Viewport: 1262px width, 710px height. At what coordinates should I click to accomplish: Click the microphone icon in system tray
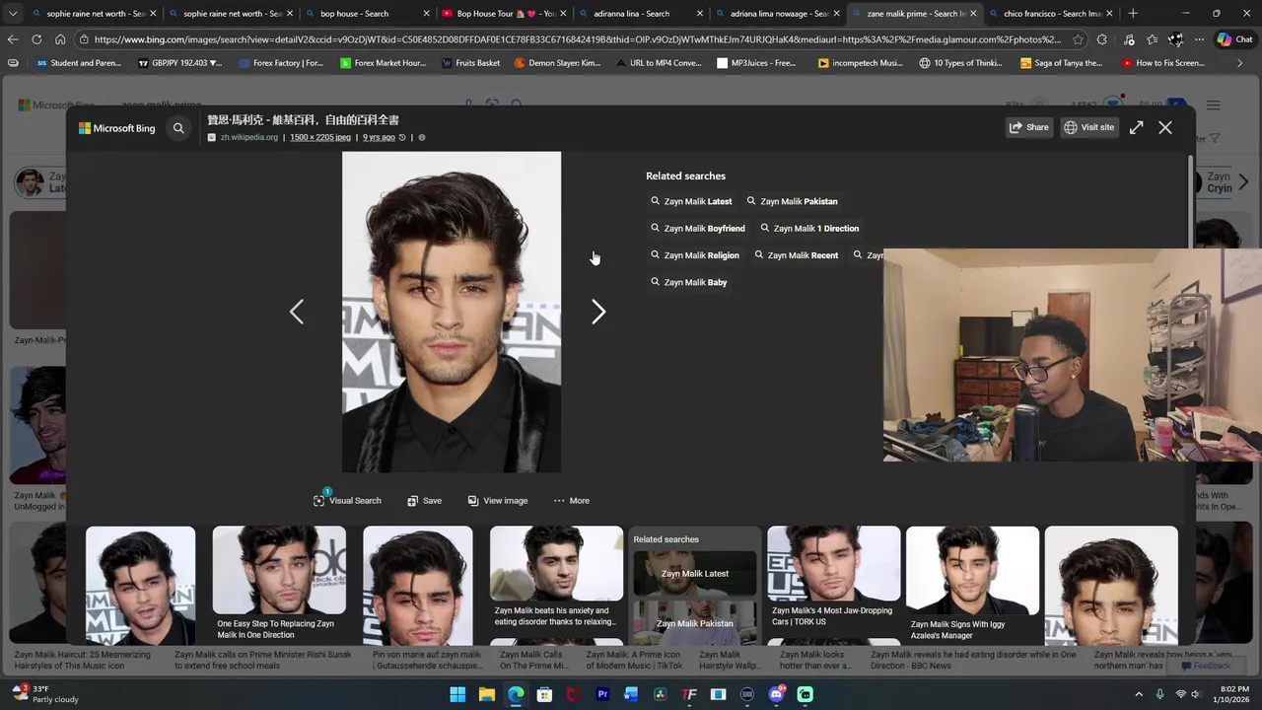[1159, 694]
